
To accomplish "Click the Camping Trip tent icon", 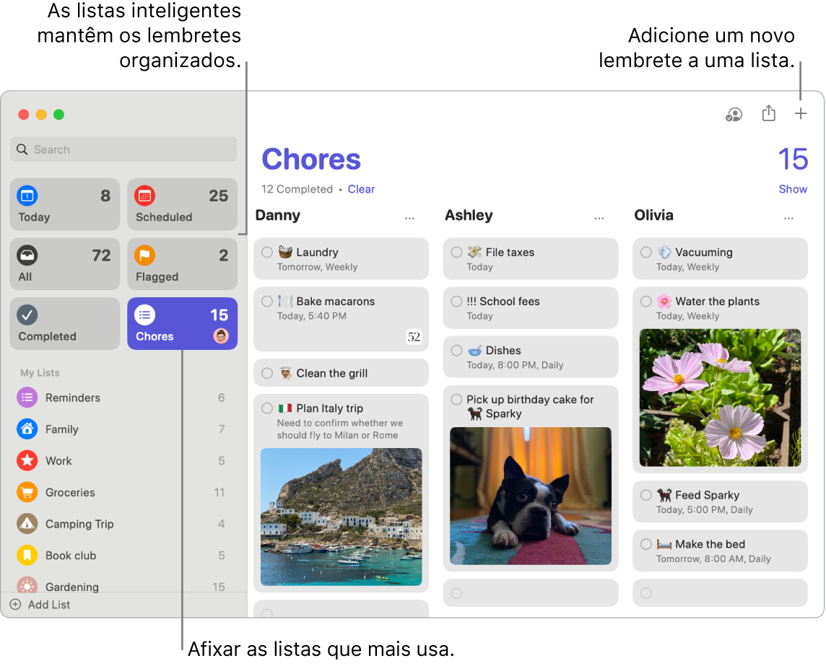I will [x=27, y=524].
